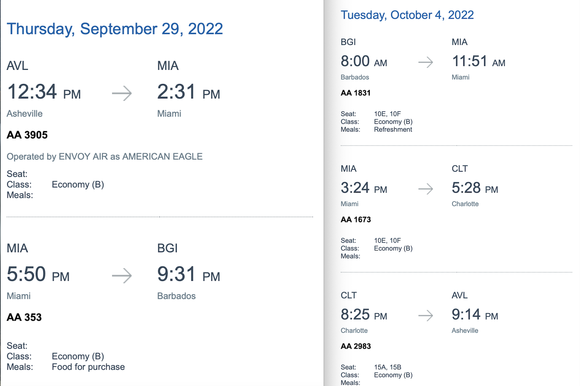Click the Refreshment meal entry

coord(393,129)
